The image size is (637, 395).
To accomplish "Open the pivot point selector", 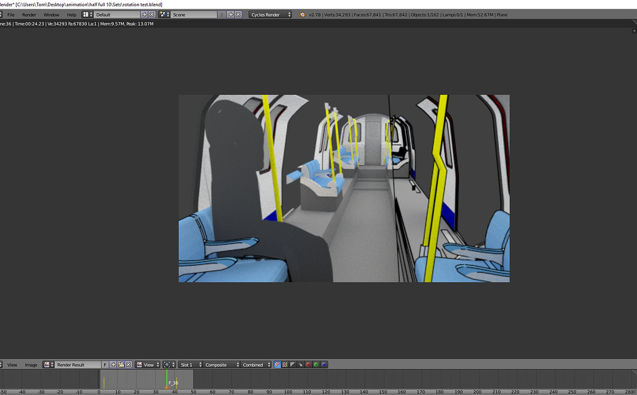I will tap(169, 365).
